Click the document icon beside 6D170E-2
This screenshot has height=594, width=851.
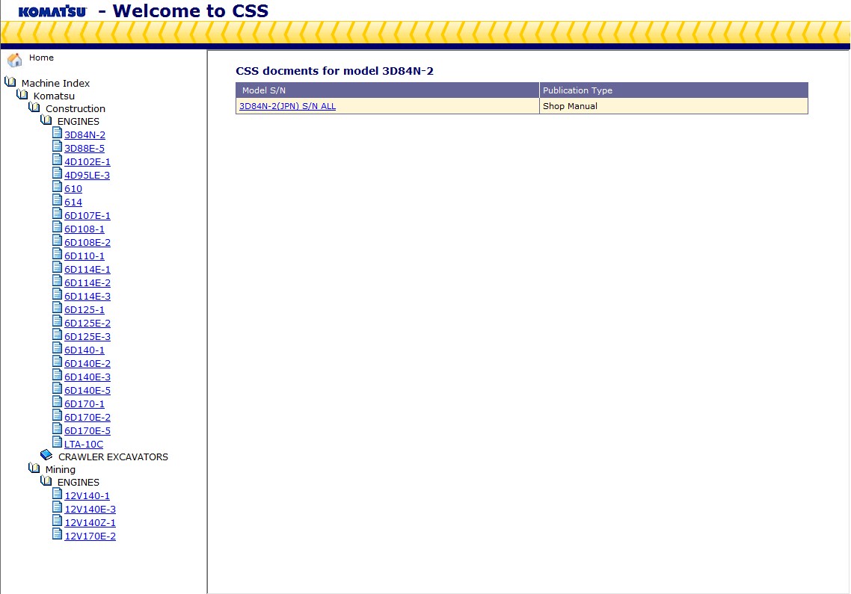(57, 415)
